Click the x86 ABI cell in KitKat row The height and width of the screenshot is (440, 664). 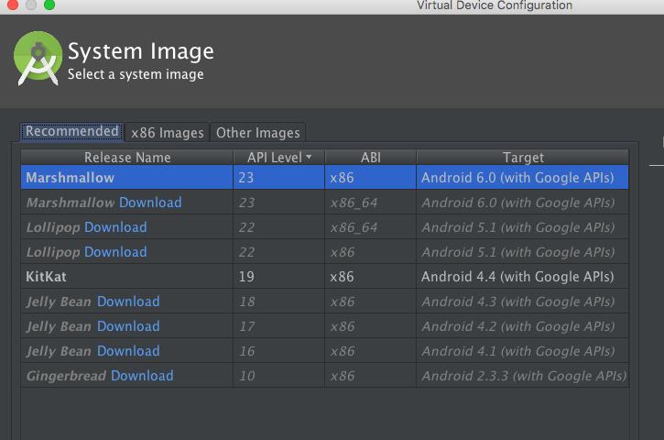(x=371, y=277)
